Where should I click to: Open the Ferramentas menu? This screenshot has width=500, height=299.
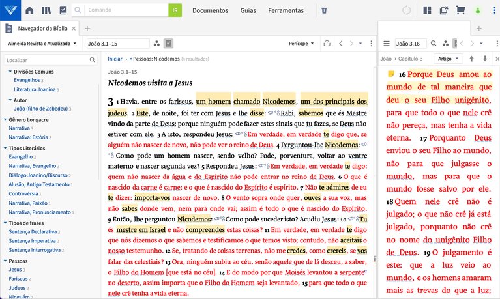pyautogui.click(x=286, y=10)
